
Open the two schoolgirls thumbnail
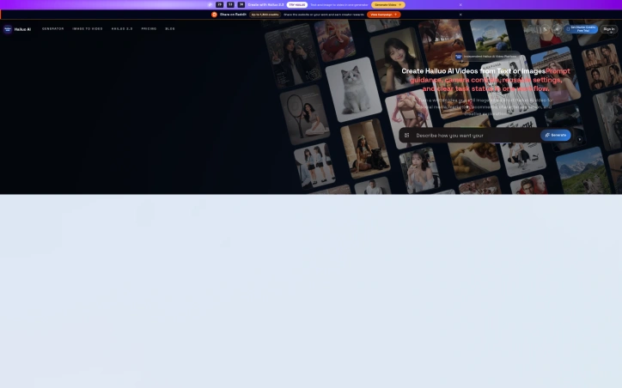point(315,166)
